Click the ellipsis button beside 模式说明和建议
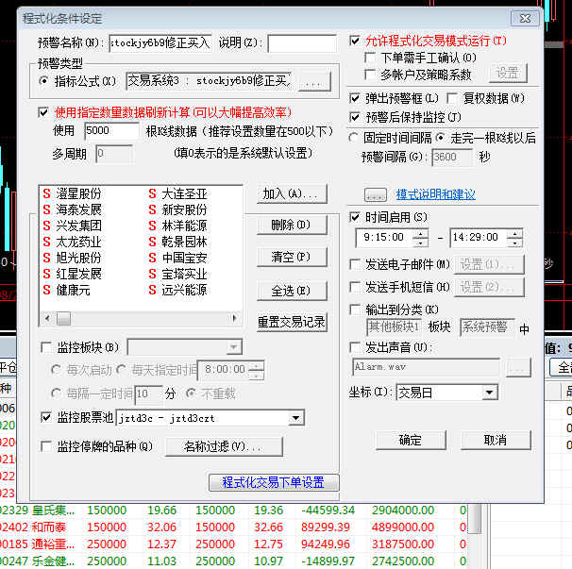 click(x=375, y=194)
